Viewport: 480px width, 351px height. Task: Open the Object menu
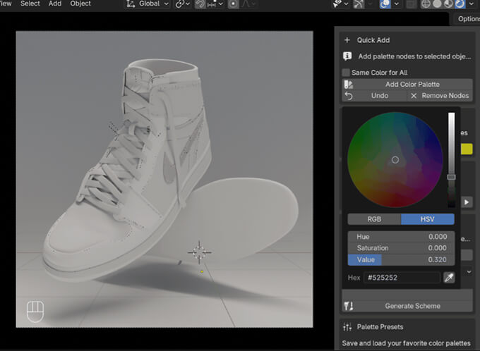80,4
